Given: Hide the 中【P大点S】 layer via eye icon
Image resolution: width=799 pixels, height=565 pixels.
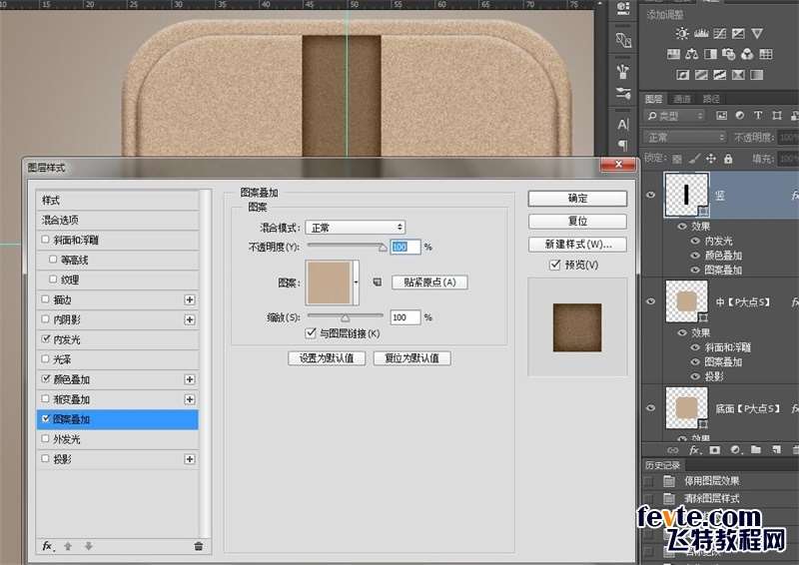Looking at the screenshot, I should [651, 298].
